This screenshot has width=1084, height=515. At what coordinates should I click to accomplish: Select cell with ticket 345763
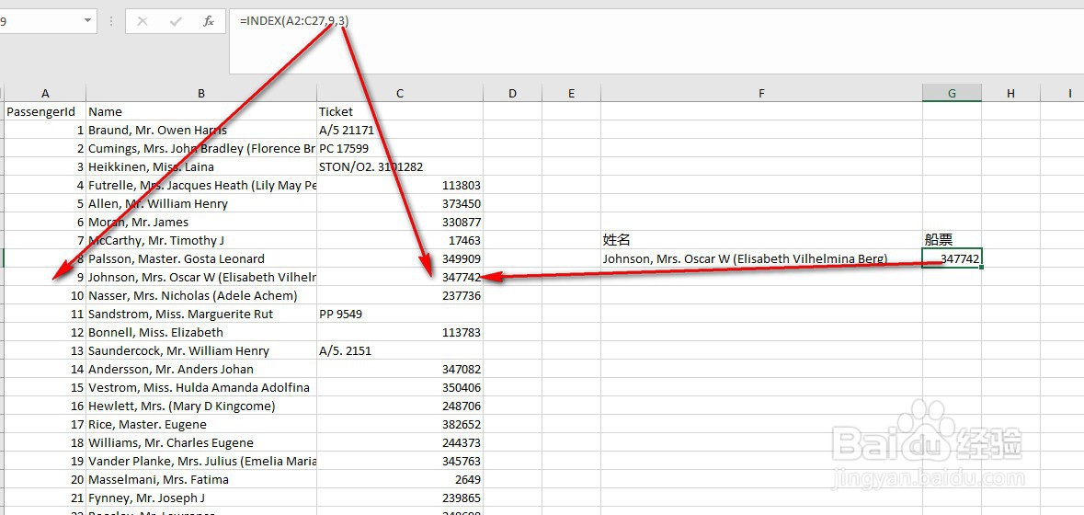click(400, 461)
